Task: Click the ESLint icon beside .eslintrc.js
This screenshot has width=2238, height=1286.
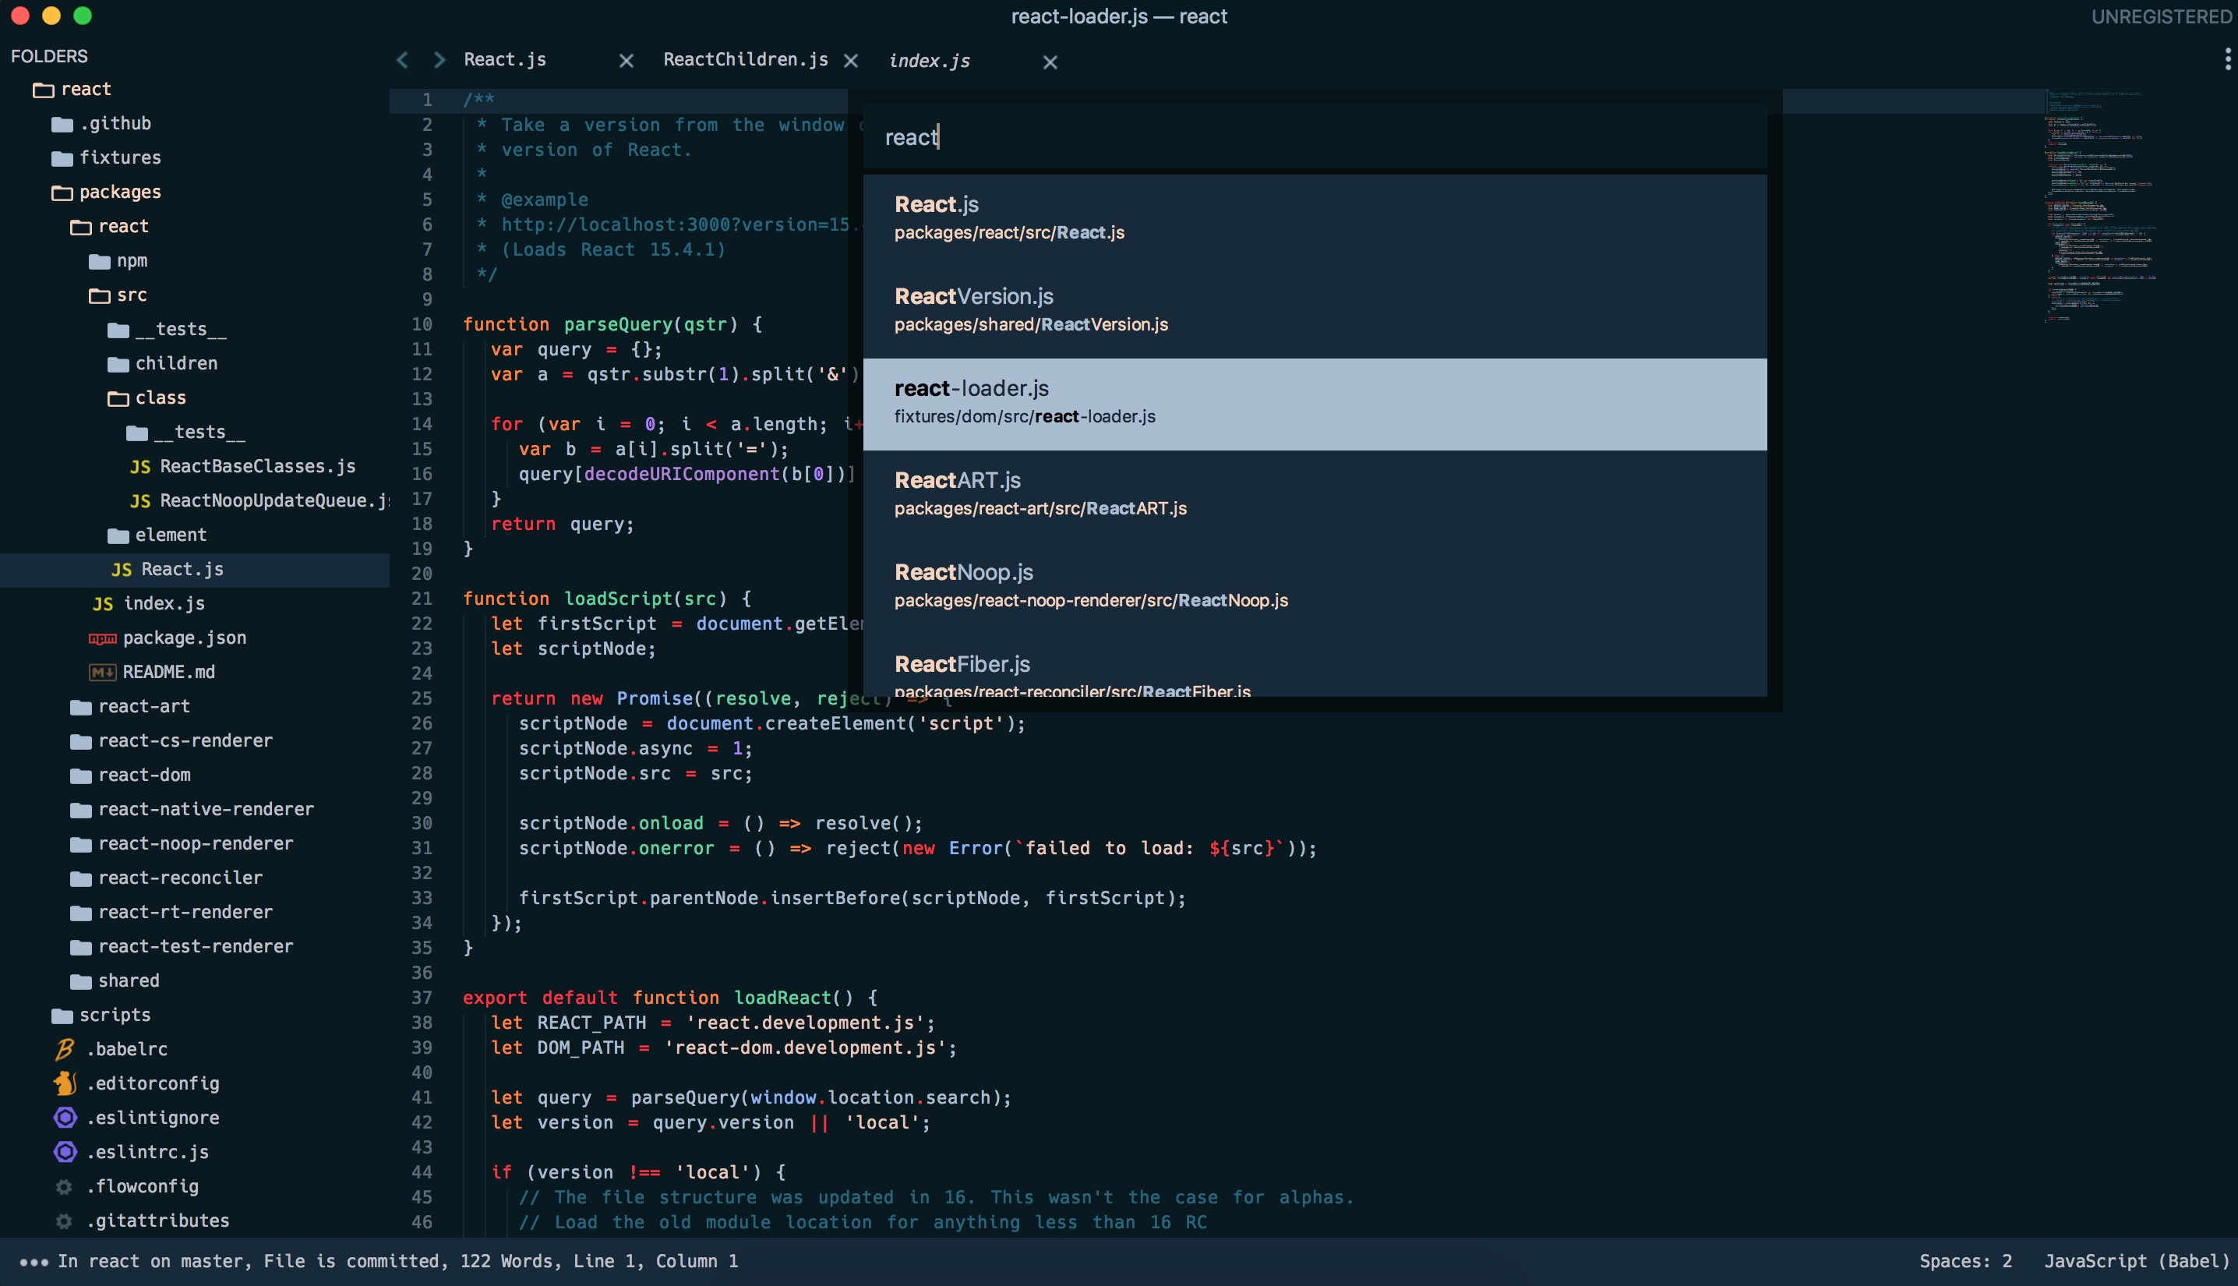Action: tap(65, 1153)
